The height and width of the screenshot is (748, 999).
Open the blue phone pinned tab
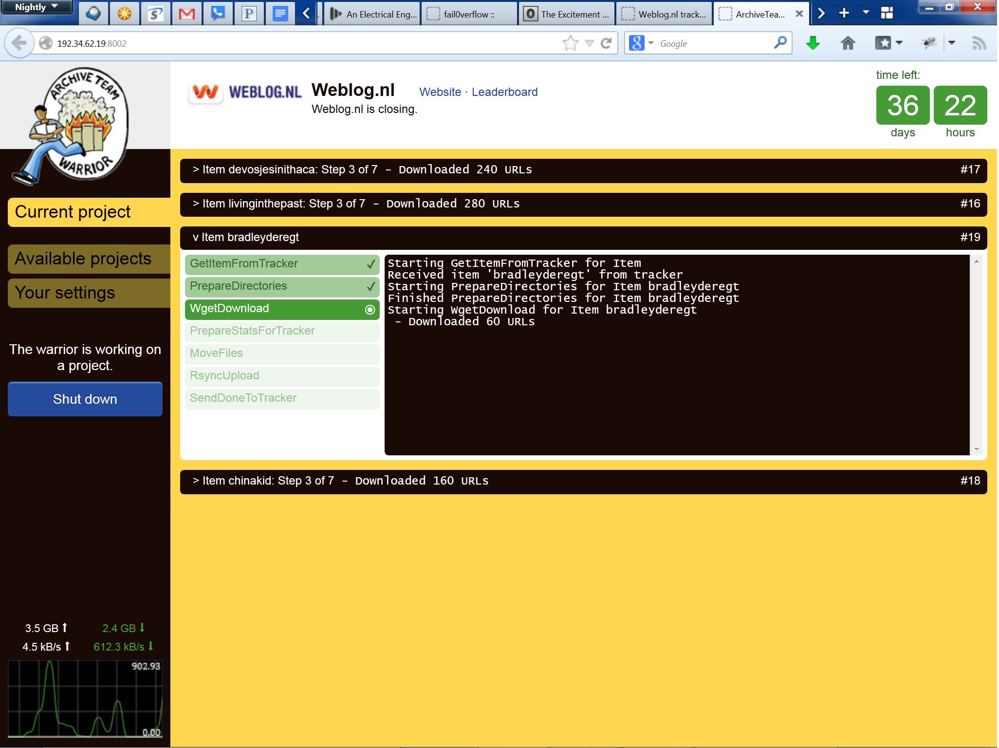pos(218,14)
